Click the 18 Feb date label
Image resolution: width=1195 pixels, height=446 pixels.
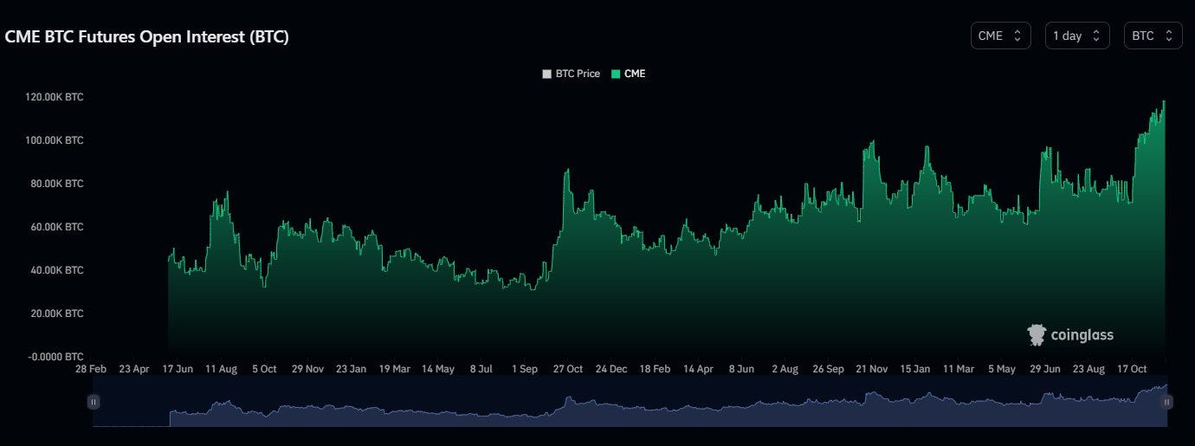coord(655,369)
